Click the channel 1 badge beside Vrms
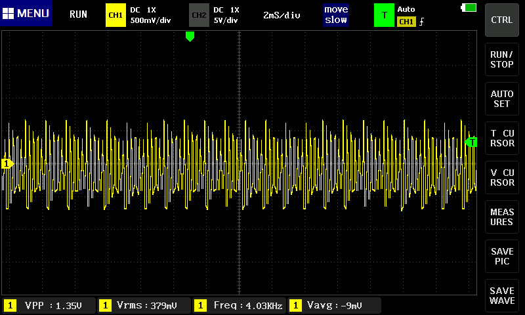Screen dimensions: 525x315 coord(105,305)
